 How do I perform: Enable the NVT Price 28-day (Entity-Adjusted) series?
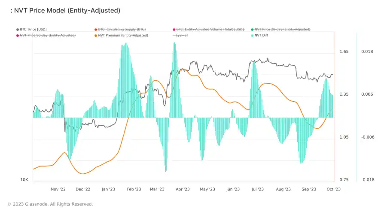pyautogui.click(x=282, y=29)
